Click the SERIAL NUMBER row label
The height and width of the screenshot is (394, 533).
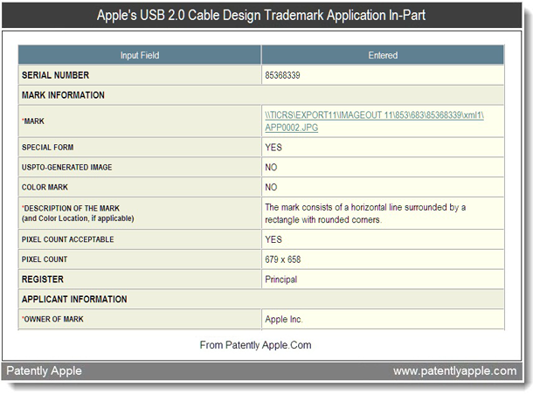point(55,76)
